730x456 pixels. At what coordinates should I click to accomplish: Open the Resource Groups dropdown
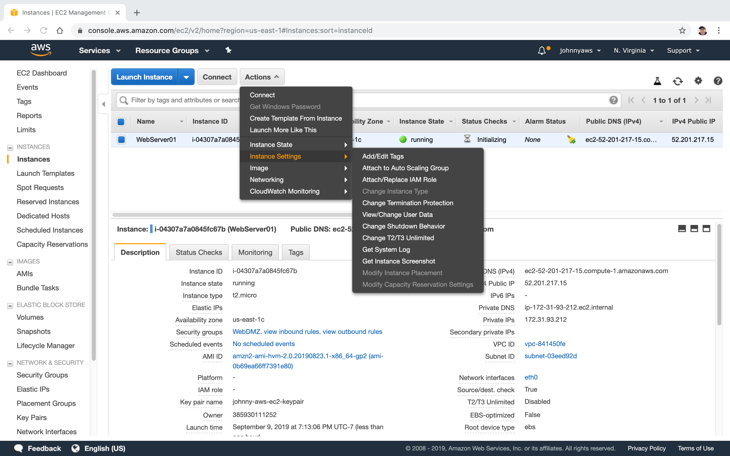[x=172, y=50]
